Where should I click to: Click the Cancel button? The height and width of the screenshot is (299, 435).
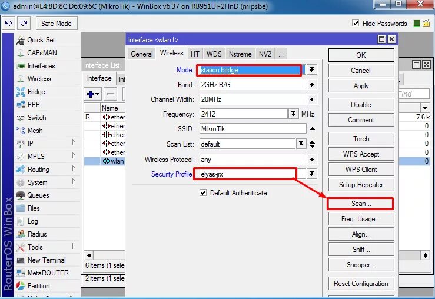[x=361, y=71]
